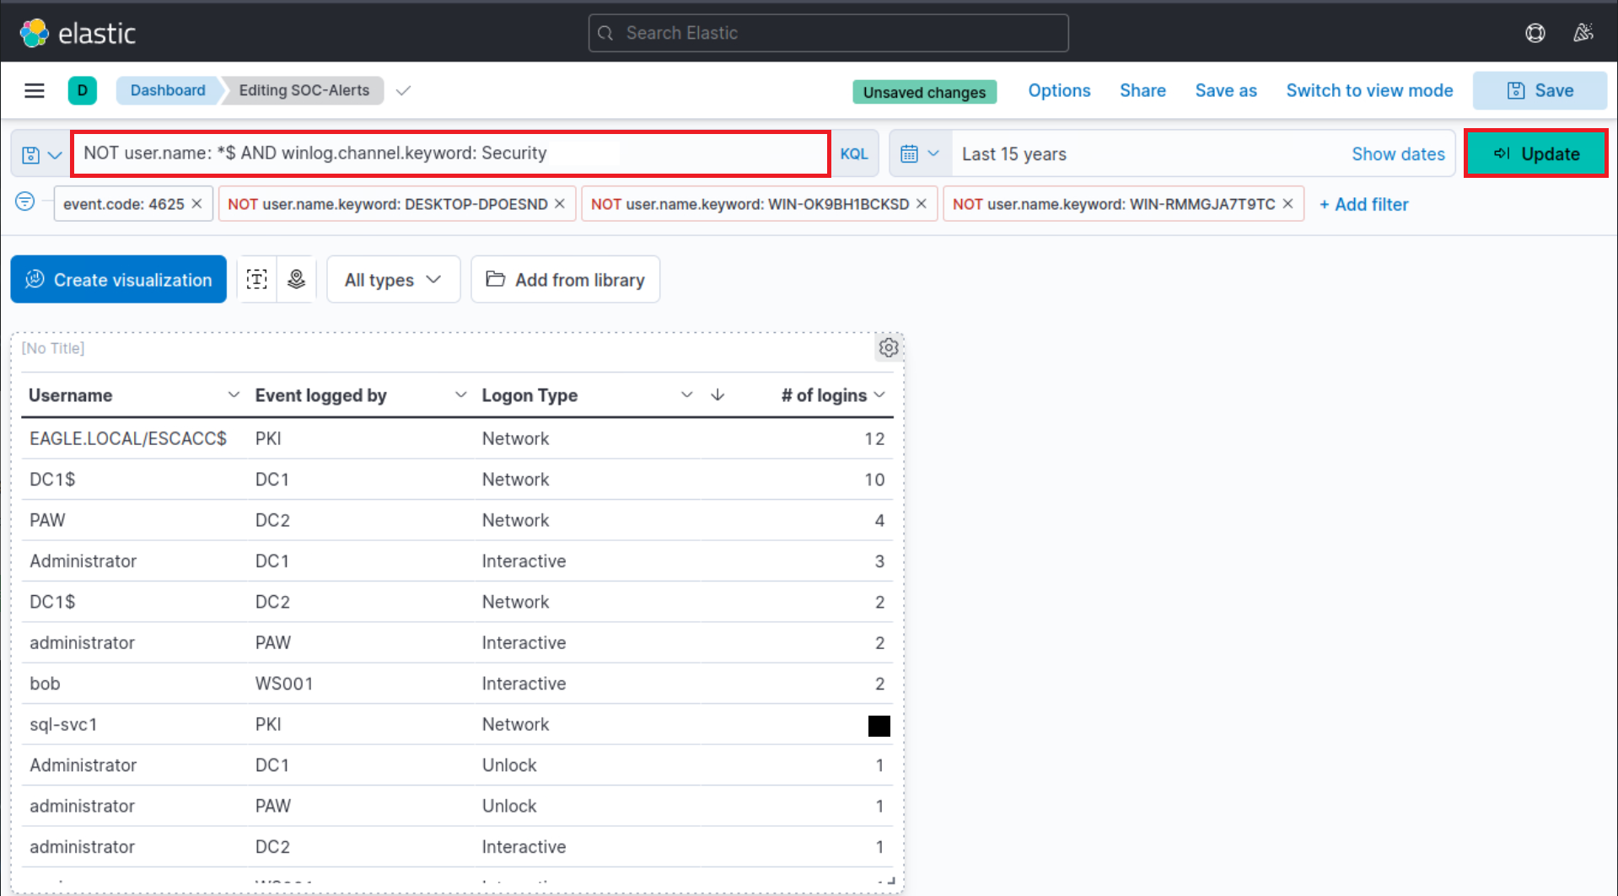Open the main navigation hamburger menu
This screenshot has width=1618, height=896.
34,90
